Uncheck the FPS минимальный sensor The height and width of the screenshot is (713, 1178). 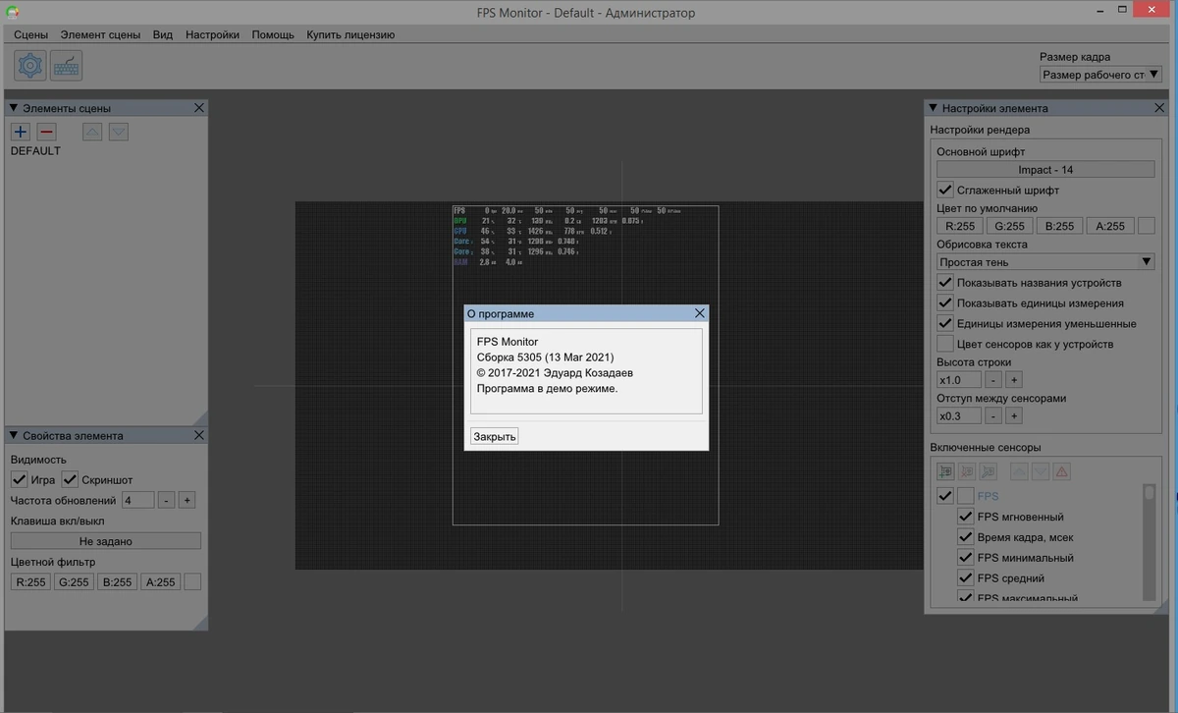(x=965, y=558)
